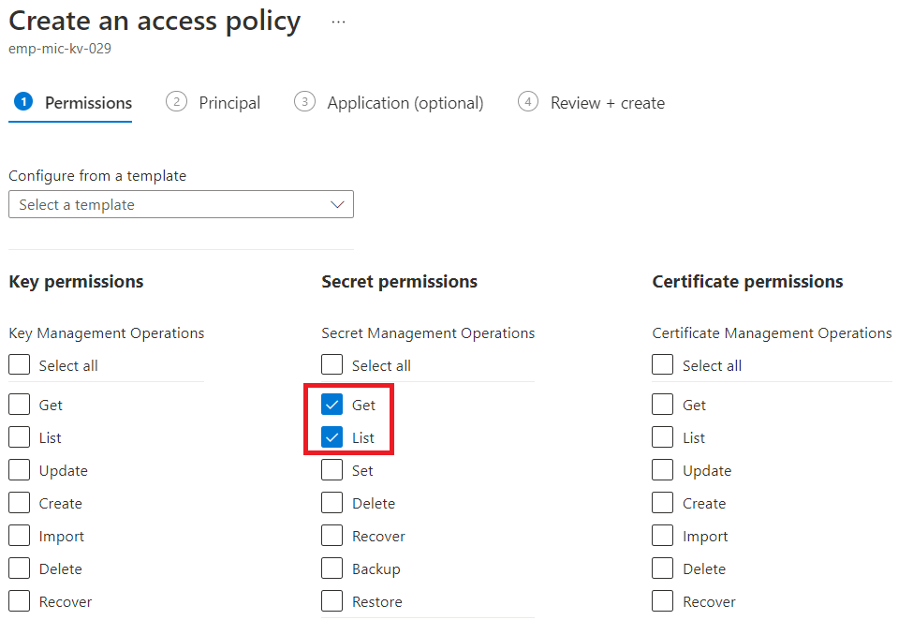Uncheck the List secret permission

[x=331, y=437]
